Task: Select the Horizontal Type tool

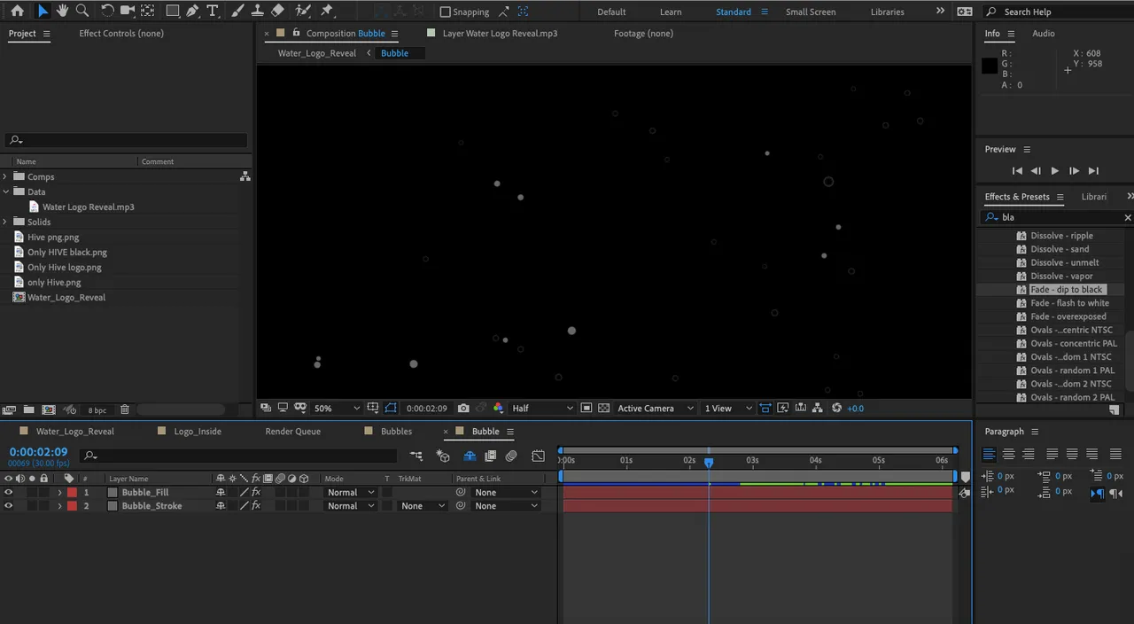Action: coord(213,11)
